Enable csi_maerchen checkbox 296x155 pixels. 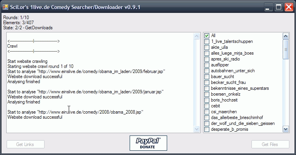207,112
